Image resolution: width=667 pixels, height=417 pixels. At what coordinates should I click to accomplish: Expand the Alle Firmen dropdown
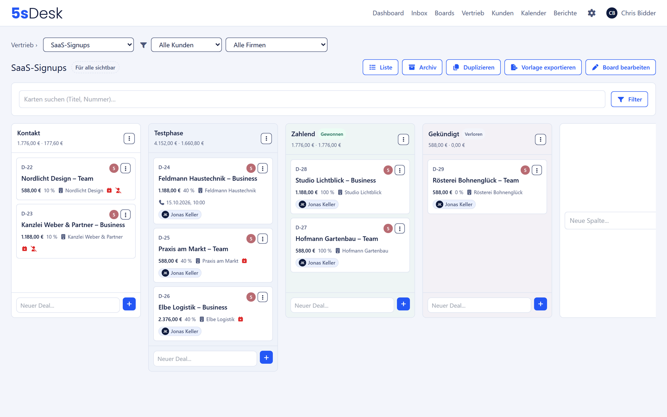click(x=277, y=45)
